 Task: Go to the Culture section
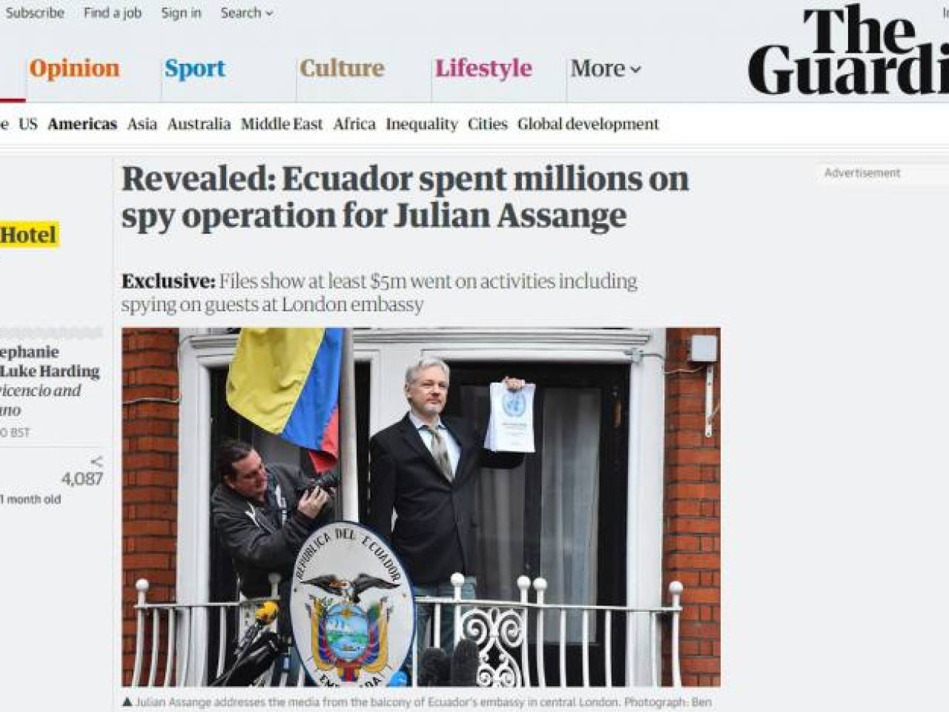coord(342,68)
